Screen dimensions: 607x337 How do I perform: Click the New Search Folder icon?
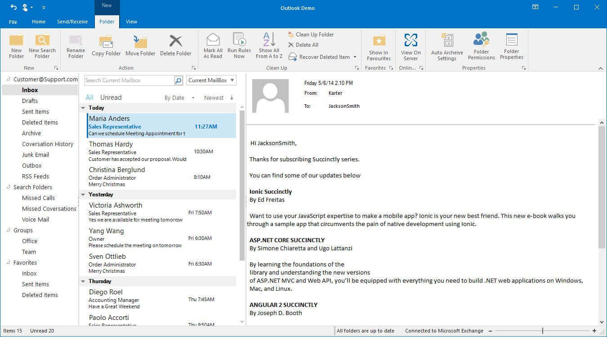(42, 40)
